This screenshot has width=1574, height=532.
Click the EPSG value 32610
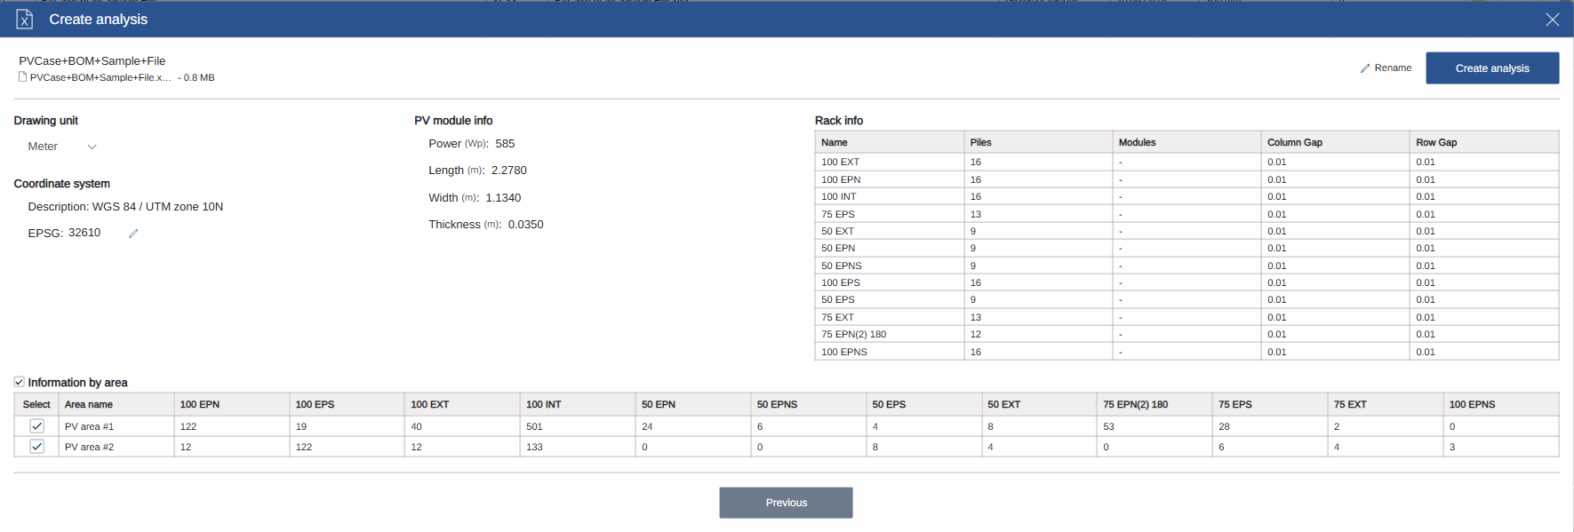point(84,233)
